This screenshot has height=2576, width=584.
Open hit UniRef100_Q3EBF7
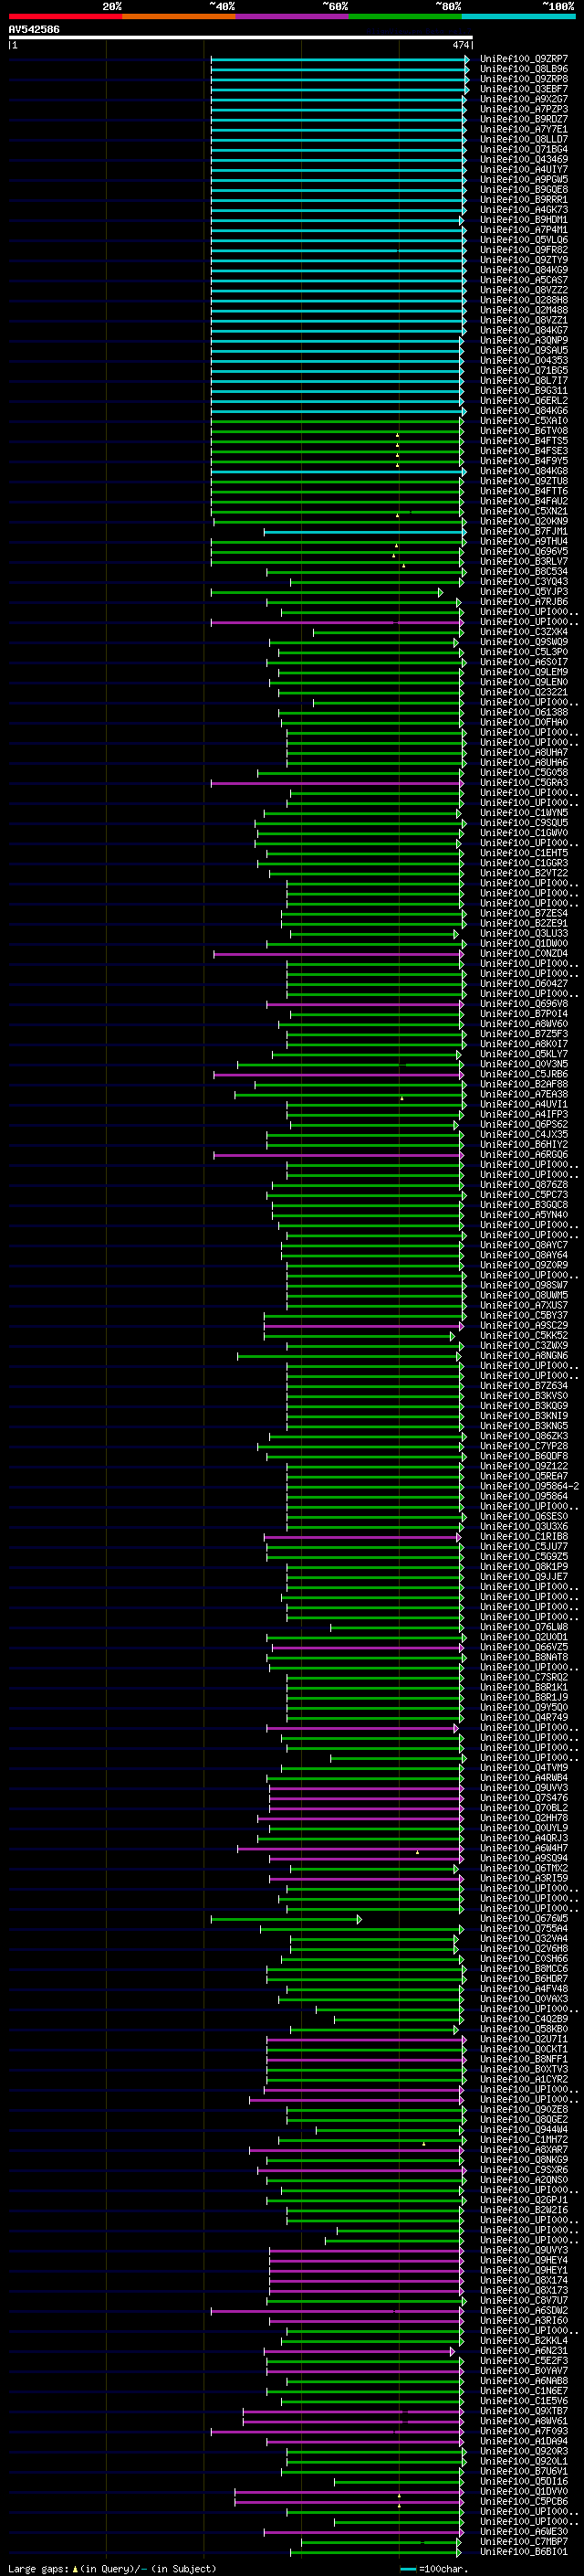point(524,89)
